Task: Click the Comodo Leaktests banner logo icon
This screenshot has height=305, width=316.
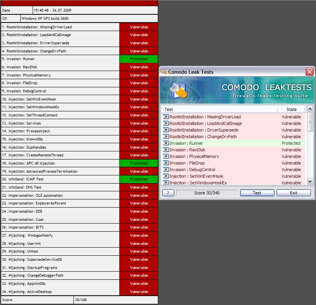Action: [x=178, y=91]
